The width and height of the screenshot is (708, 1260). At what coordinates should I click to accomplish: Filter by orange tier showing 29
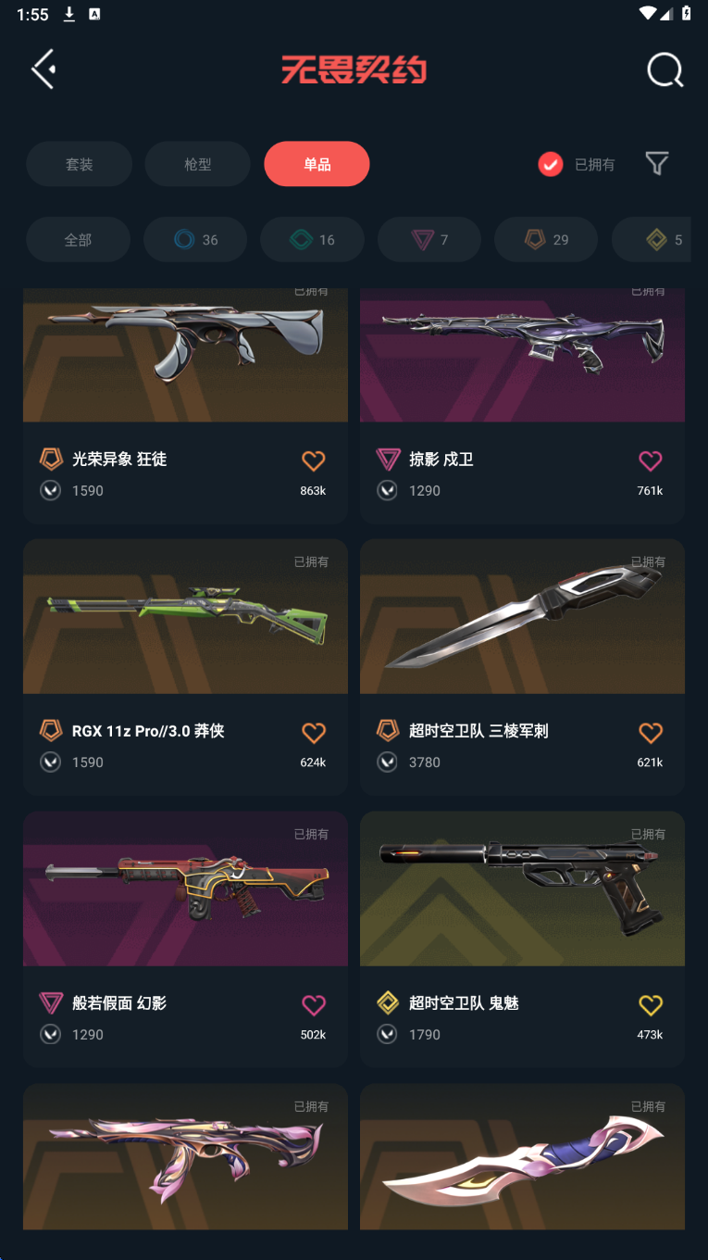pos(546,240)
